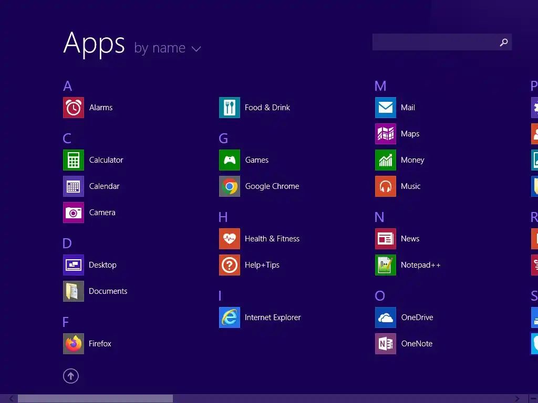Open the Alarms app icon
Screen dimensions: 538x403
coord(74,108)
